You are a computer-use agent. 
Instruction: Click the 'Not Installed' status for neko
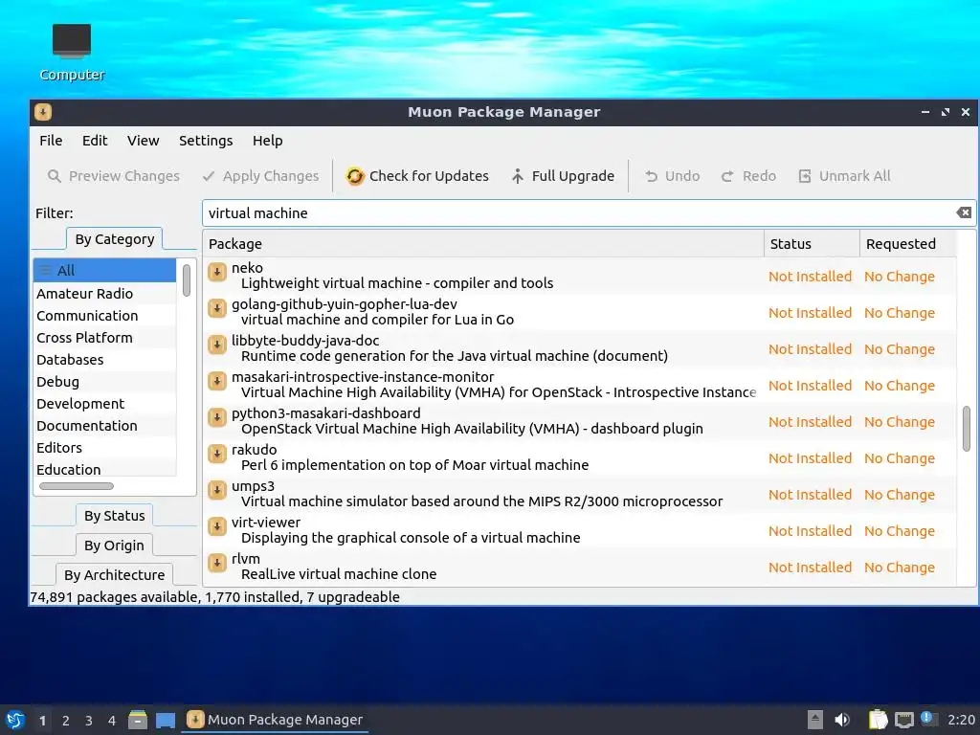click(810, 277)
